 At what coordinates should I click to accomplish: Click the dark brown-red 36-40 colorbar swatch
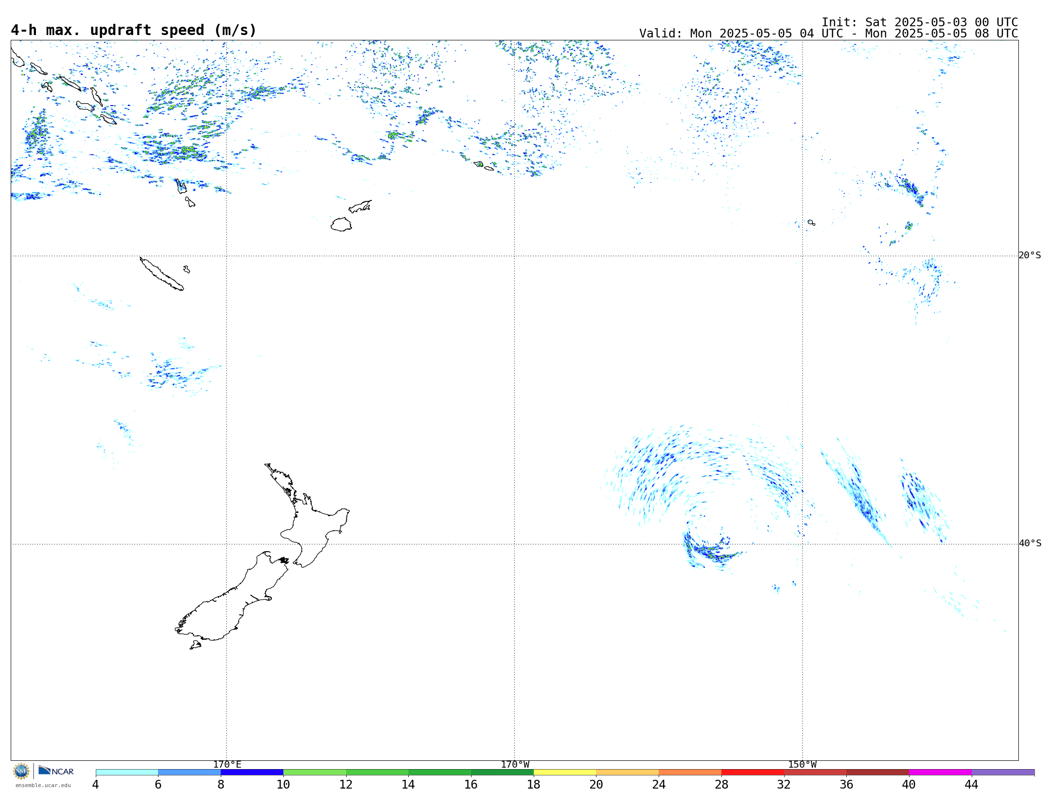878,772
